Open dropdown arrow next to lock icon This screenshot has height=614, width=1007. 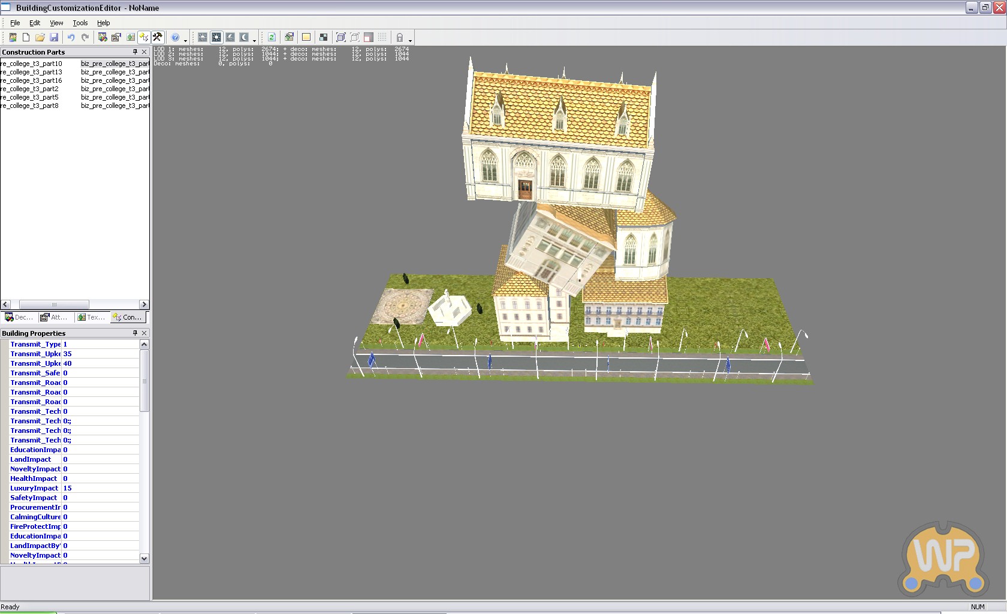click(x=410, y=40)
